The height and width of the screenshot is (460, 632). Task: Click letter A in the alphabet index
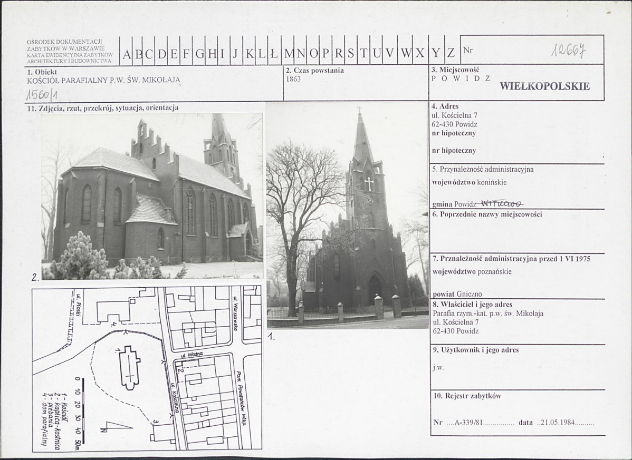click(126, 54)
